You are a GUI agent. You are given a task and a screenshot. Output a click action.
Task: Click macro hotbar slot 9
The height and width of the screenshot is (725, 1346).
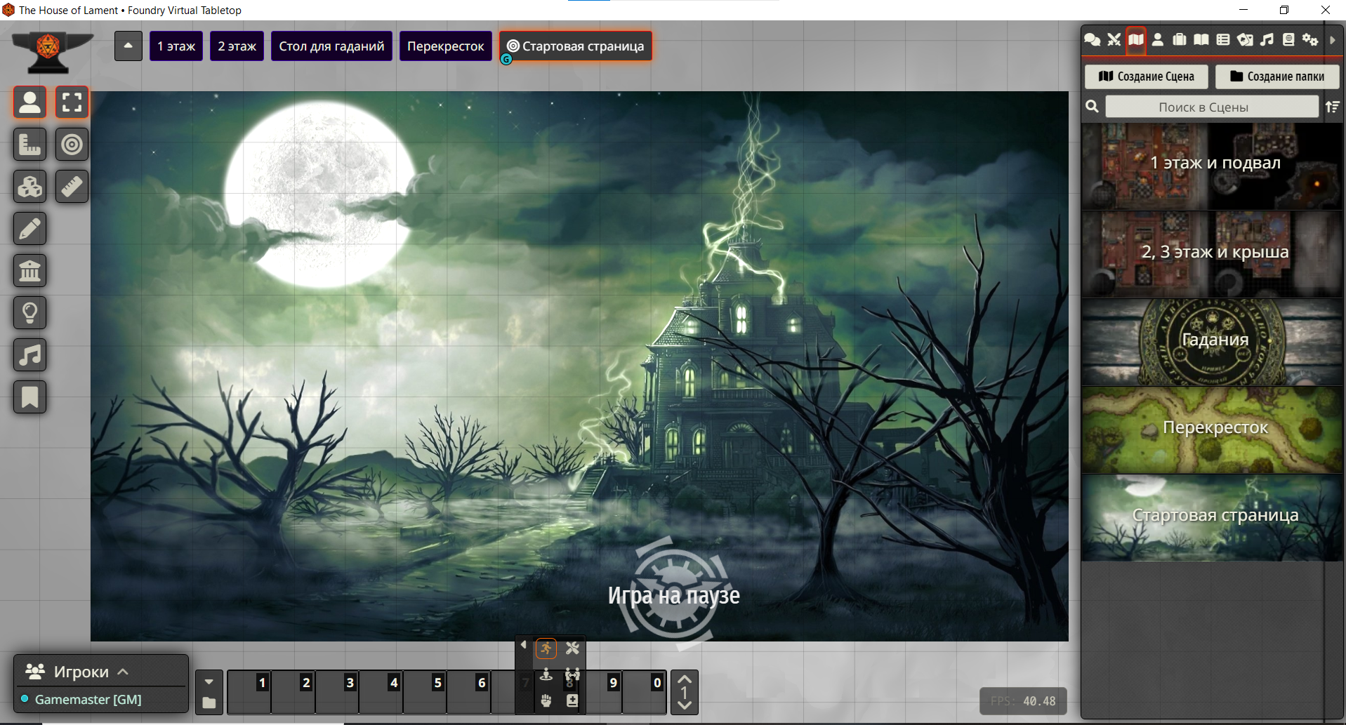click(x=603, y=693)
